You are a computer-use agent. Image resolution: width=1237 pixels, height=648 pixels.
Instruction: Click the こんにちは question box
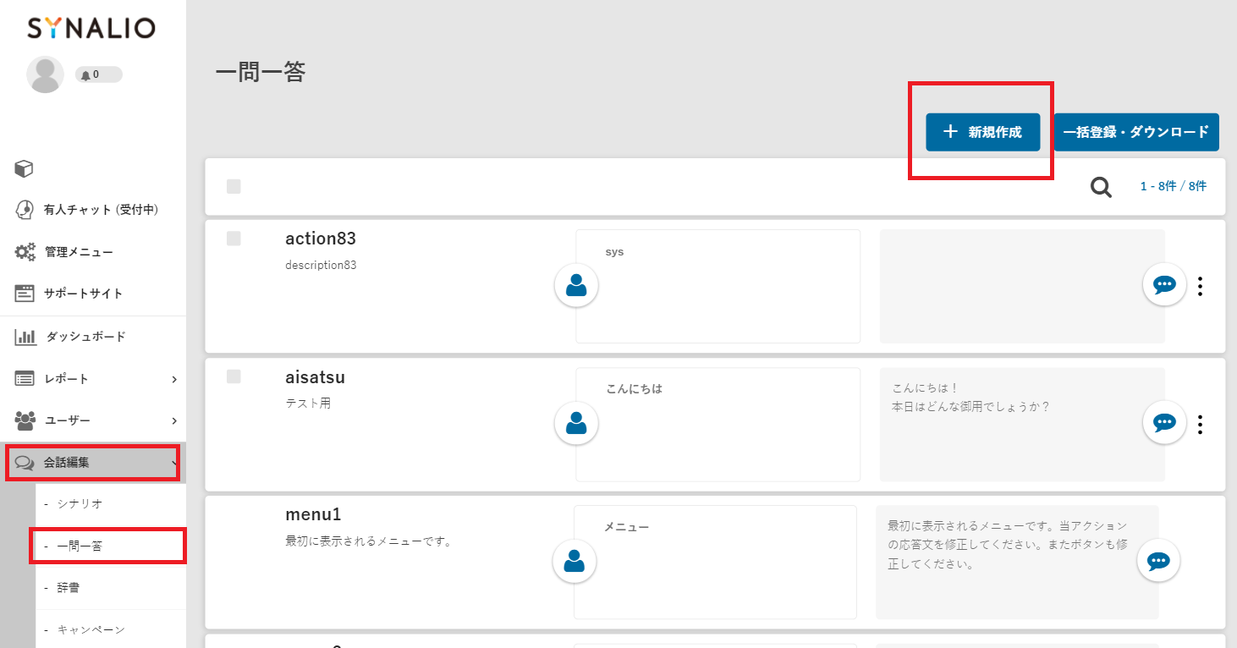click(717, 424)
